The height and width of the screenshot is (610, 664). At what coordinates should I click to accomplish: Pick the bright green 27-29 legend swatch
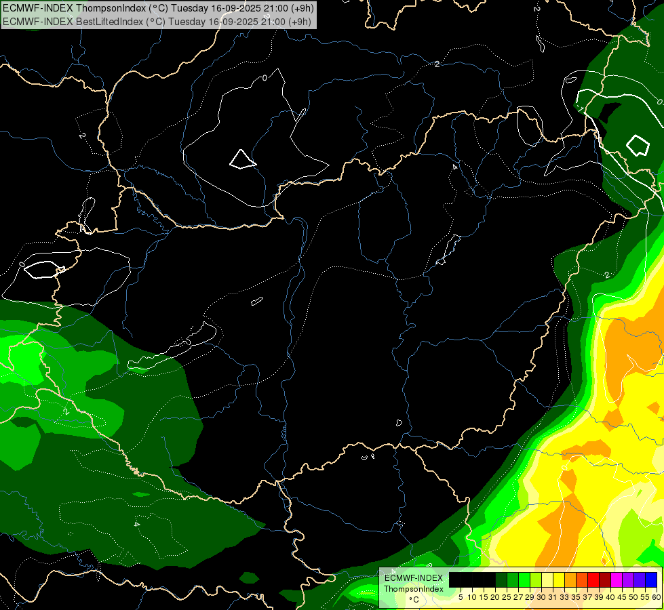click(x=524, y=580)
